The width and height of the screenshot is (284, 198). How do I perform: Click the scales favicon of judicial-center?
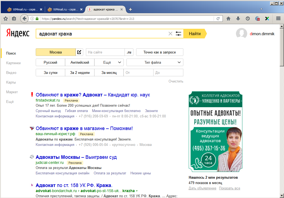coord(32,157)
